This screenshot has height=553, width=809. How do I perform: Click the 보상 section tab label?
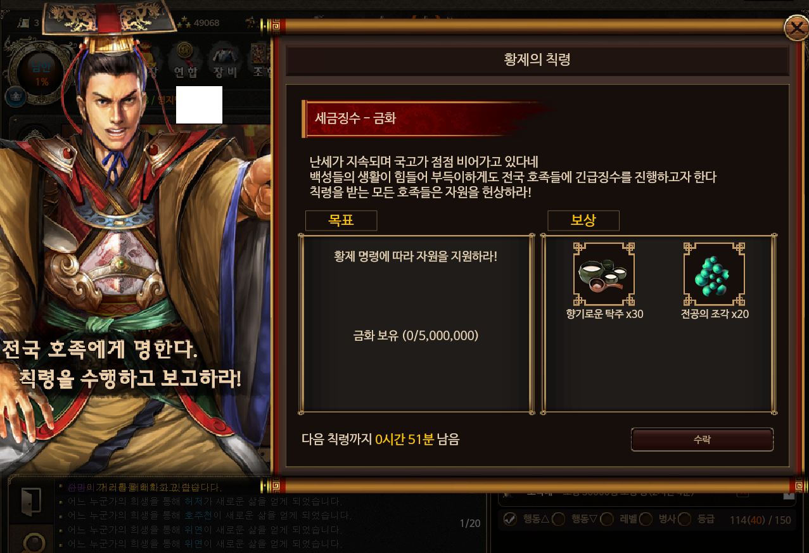pos(583,220)
